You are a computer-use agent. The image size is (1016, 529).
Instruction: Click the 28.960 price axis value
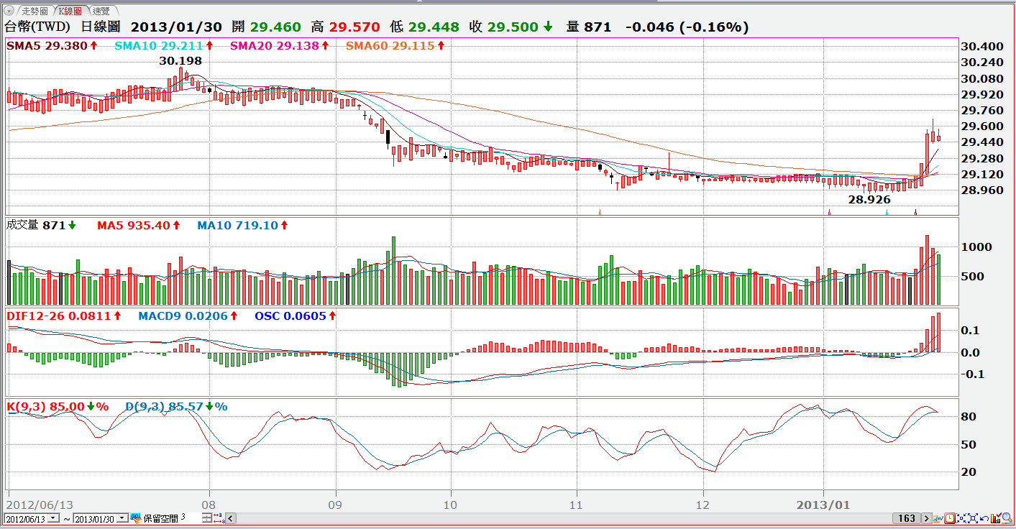pyautogui.click(x=983, y=190)
